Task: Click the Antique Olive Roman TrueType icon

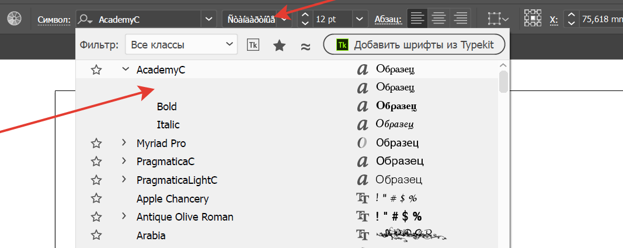Action: (x=363, y=216)
